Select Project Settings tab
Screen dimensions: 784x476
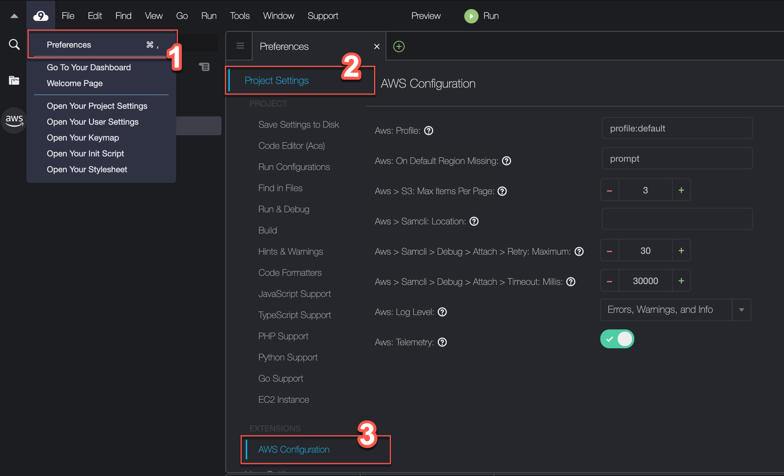pos(276,80)
